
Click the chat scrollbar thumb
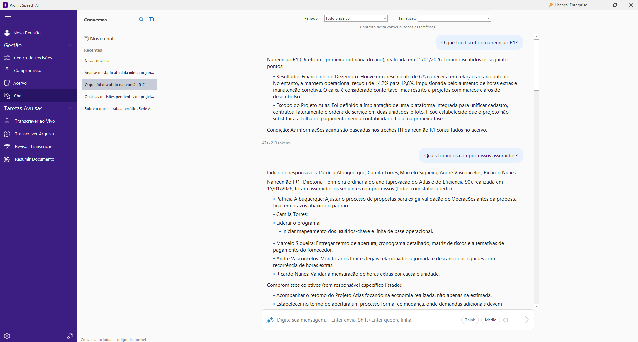(x=536, y=65)
